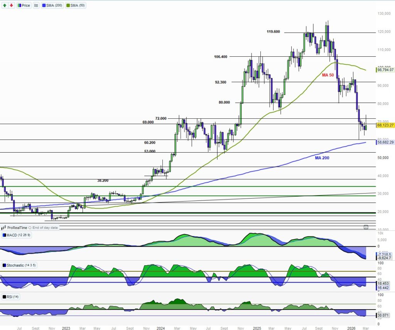Click the 58,682.29 SMA 200 value label
Image resolution: width=395 pixels, height=330 pixels.
coord(385,142)
